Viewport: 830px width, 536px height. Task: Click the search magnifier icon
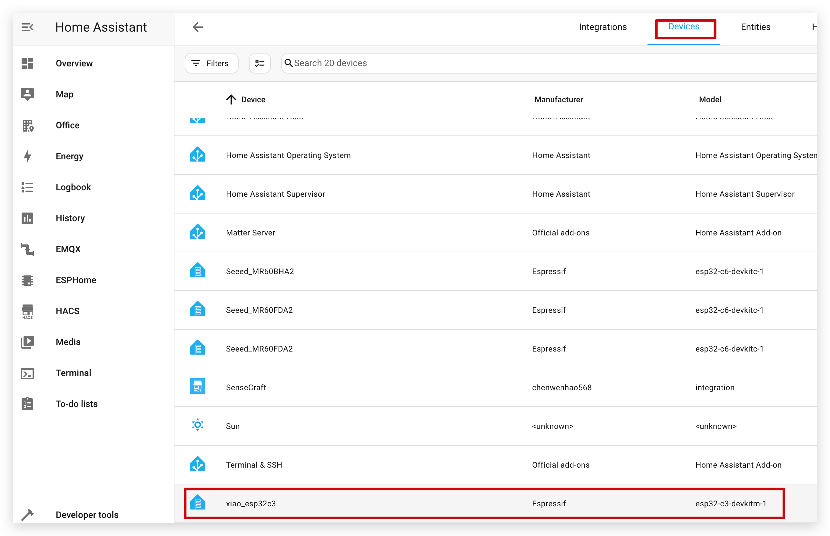(x=288, y=63)
